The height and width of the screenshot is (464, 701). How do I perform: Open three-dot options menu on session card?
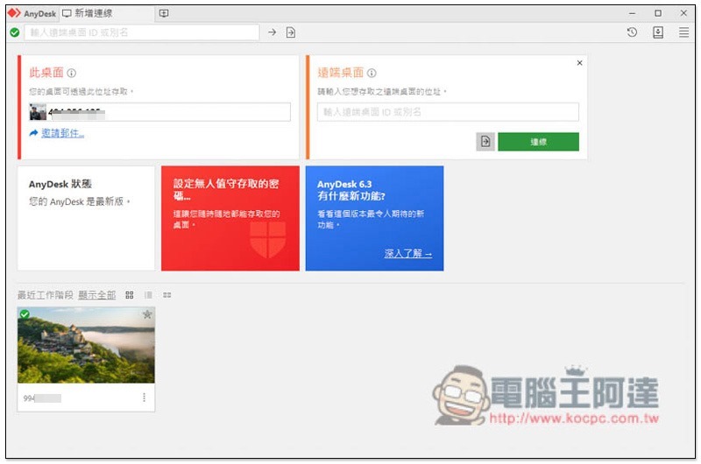pyautogui.click(x=145, y=397)
